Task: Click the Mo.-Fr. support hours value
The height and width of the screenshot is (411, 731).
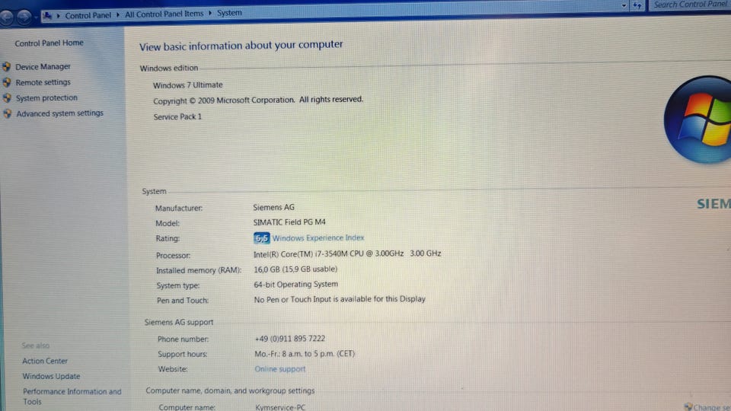Action: click(x=305, y=354)
